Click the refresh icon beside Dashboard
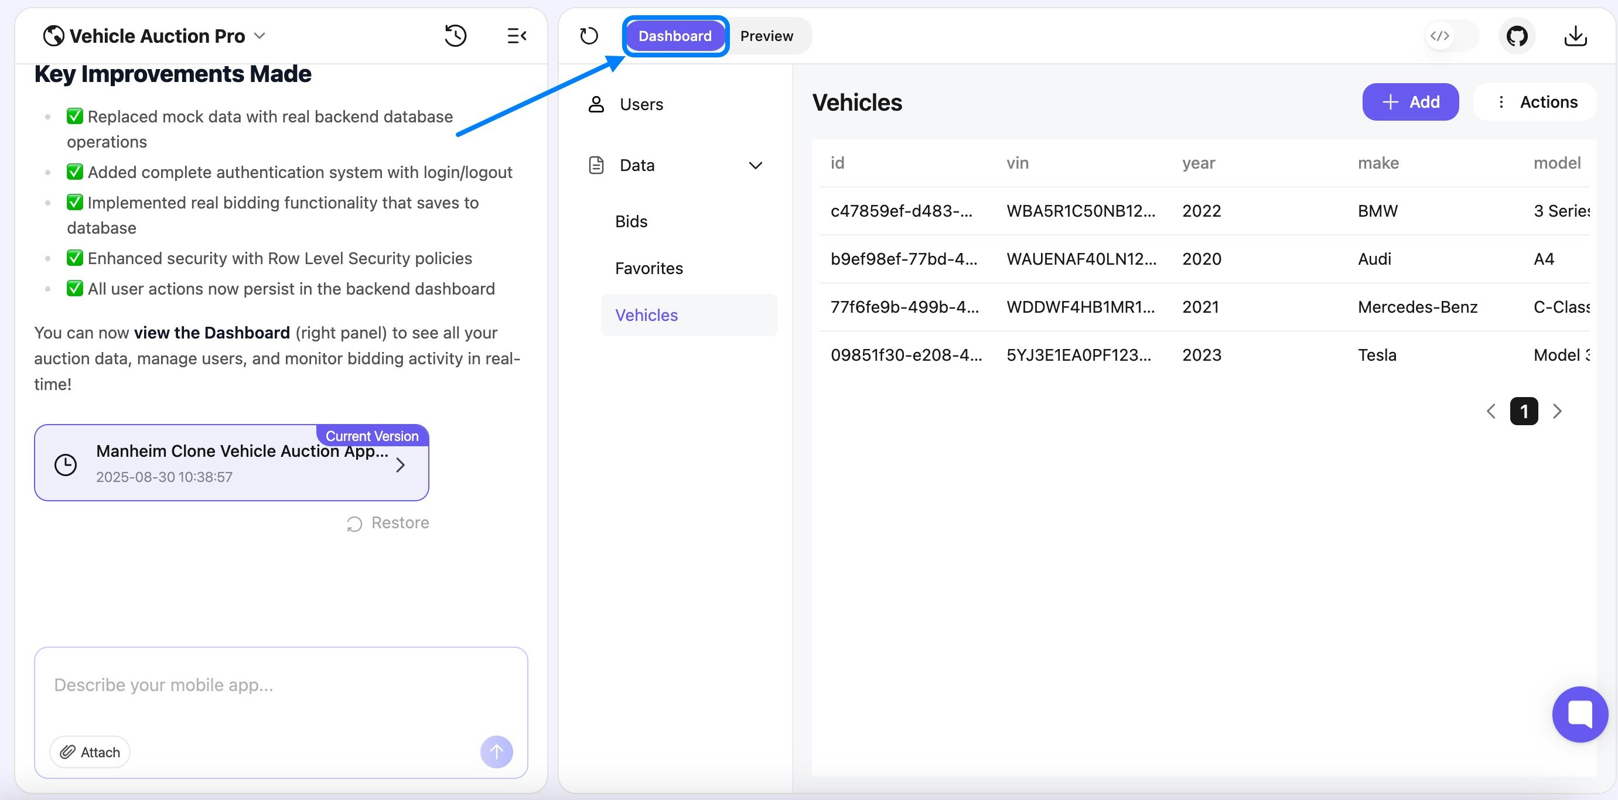Screen dimensions: 1618x800 tap(589, 36)
